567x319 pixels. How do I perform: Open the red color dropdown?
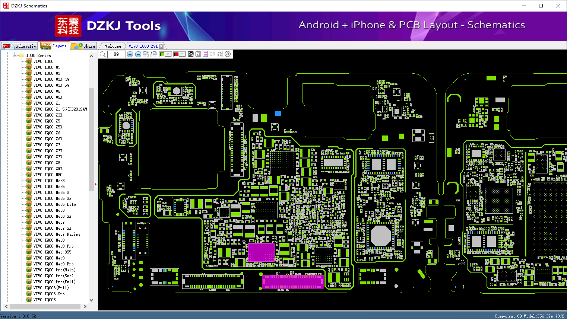coord(183,54)
